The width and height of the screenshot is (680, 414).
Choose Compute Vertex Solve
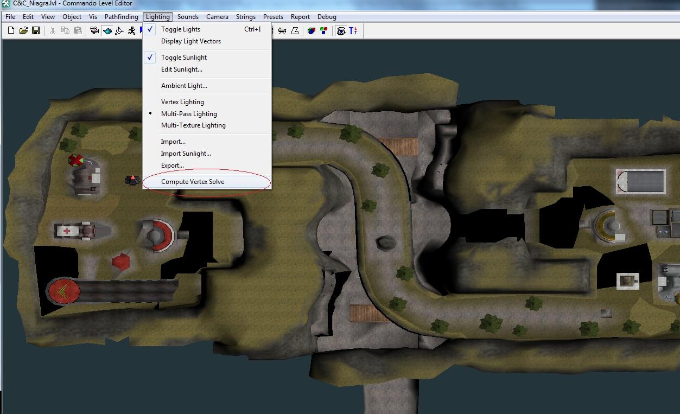193,182
